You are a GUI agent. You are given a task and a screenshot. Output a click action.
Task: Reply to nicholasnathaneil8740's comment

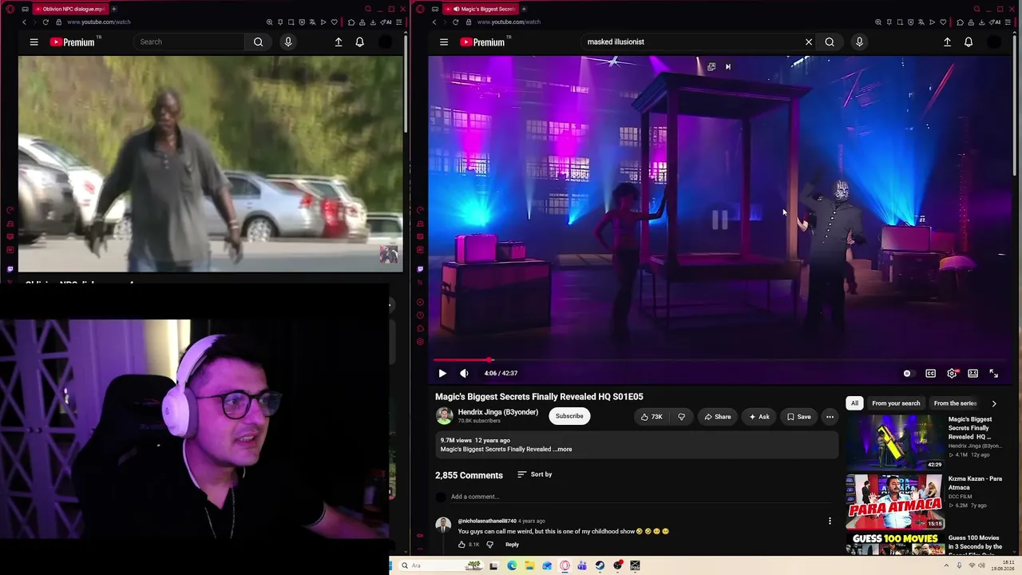(512, 545)
